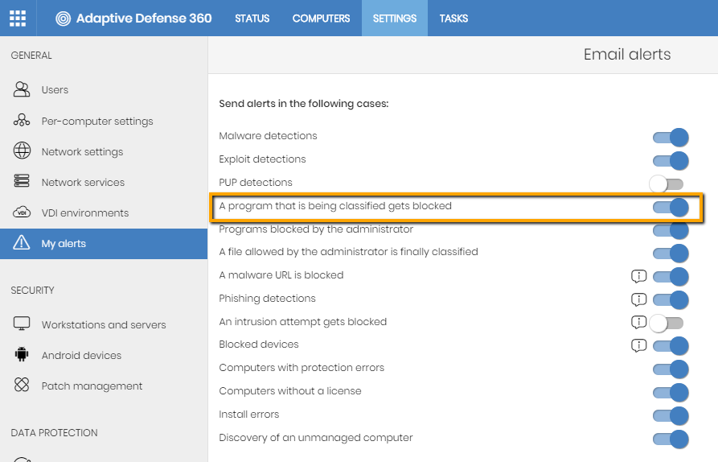
Task: Open the COMPUTERS tab
Action: point(321,19)
